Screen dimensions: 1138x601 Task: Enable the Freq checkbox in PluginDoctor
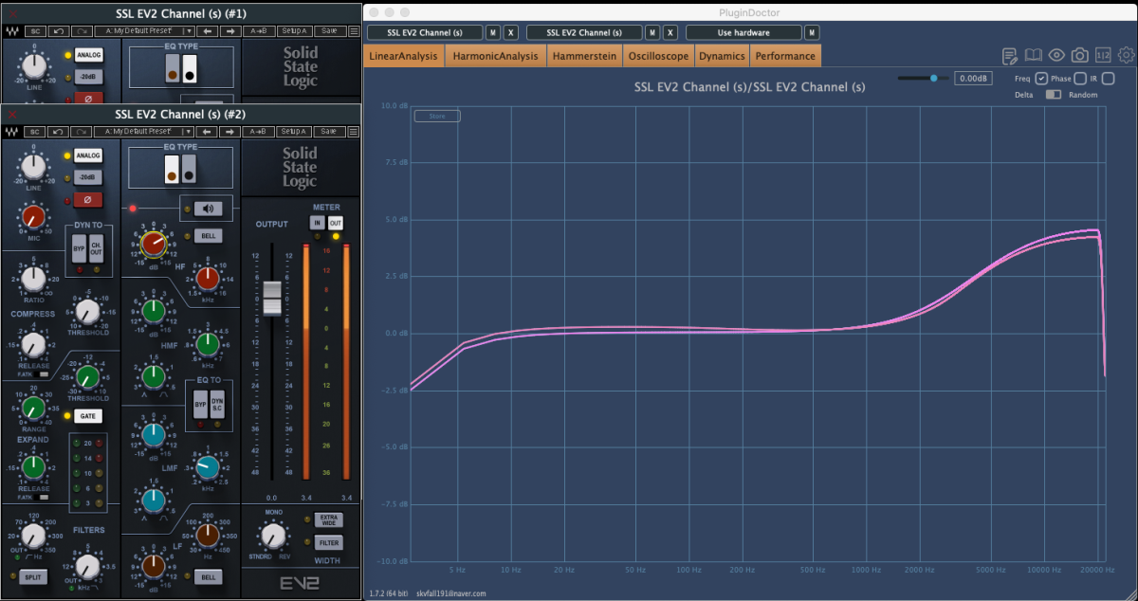click(x=1041, y=78)
